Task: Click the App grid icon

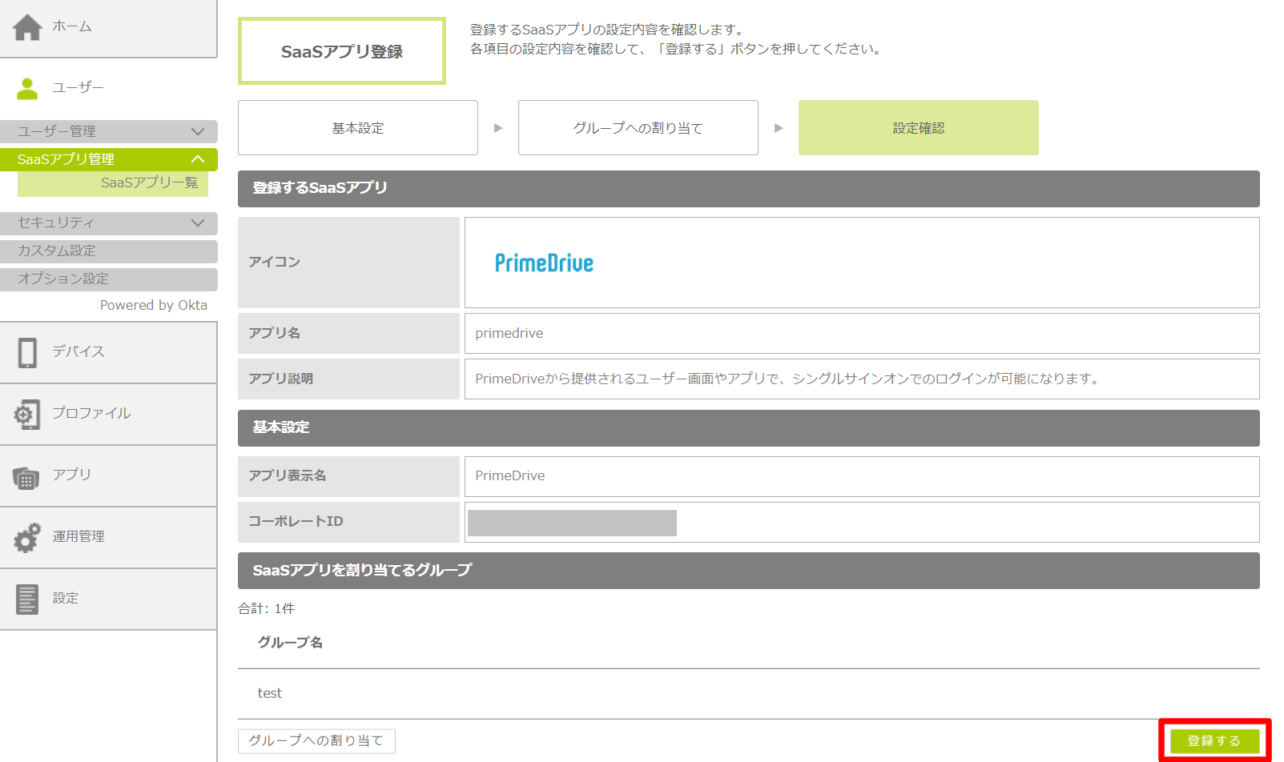Action: (x=26, y=477)
